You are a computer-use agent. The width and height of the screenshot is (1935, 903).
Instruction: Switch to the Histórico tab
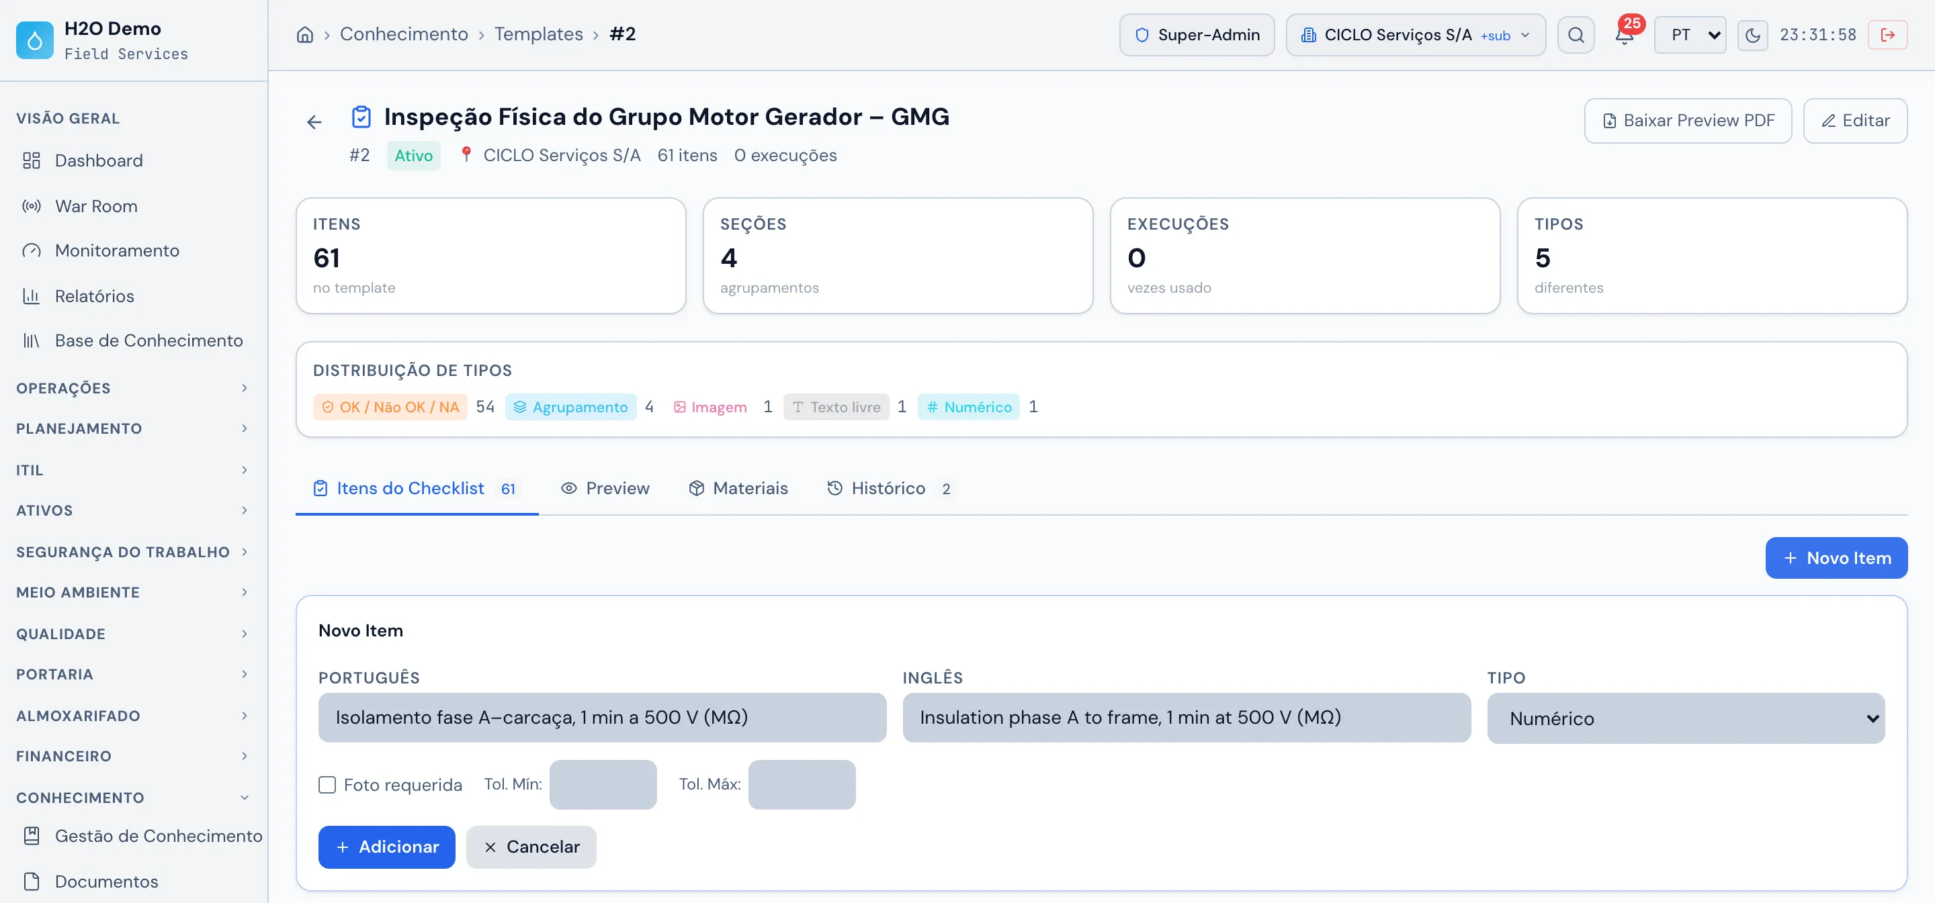[x=891, y=488]
